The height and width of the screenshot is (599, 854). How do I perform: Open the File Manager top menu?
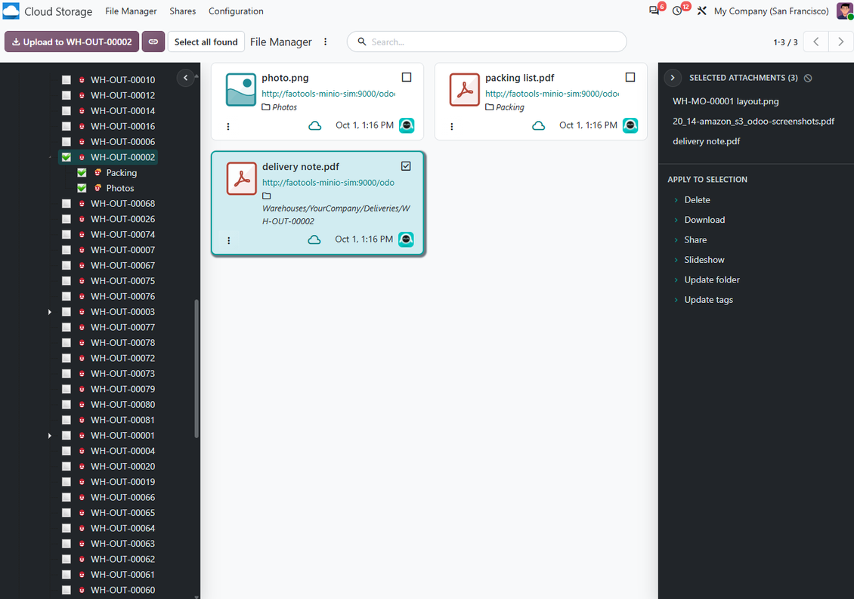point(131,11)
